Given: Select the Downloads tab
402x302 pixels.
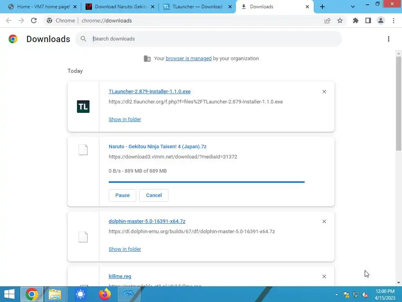Looking at the screenshot, I should [x=274, y=7].
